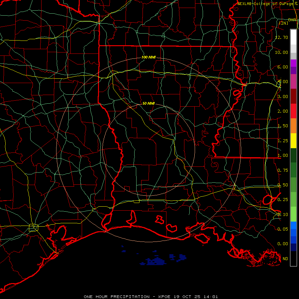Pick the orange swatch beside 1.50
This screenshot has height=299, width=299.
(x=293, y=126)
